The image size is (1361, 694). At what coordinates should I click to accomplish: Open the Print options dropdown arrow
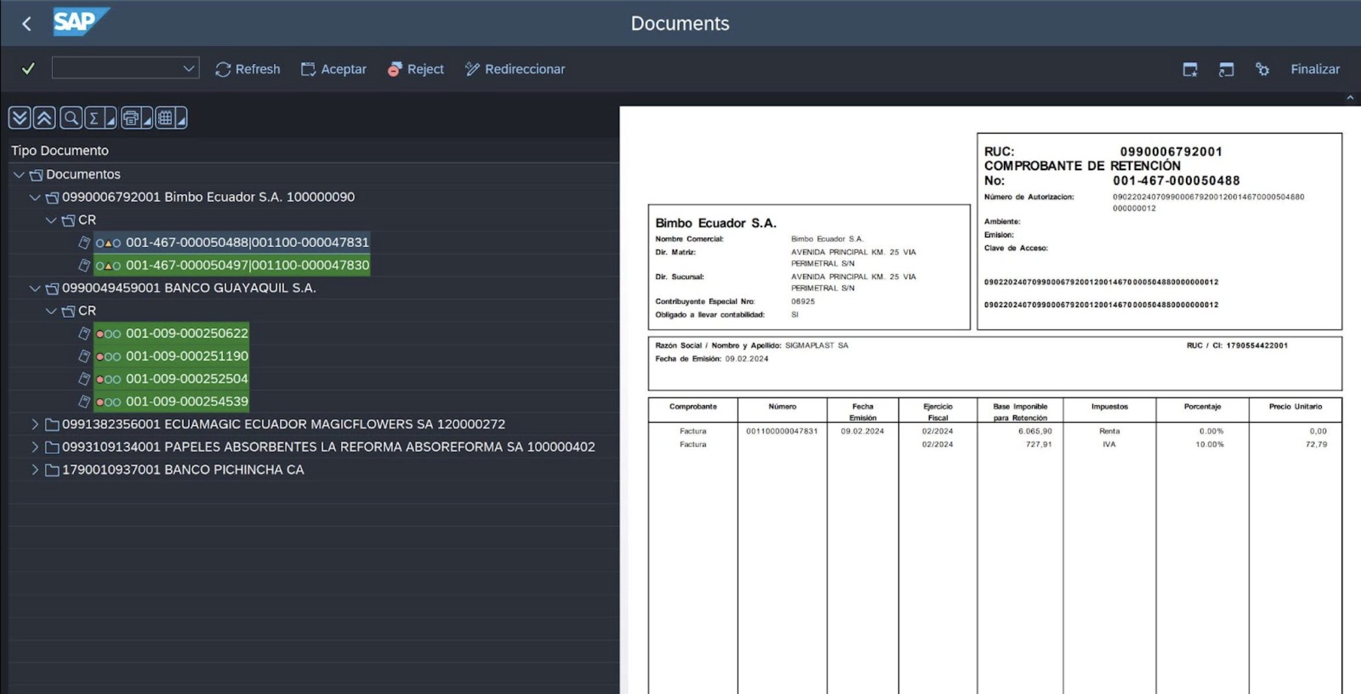tap(147, 119)
